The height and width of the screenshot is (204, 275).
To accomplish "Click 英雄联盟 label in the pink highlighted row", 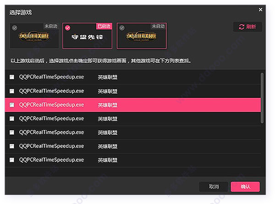I will click(108, 105).
